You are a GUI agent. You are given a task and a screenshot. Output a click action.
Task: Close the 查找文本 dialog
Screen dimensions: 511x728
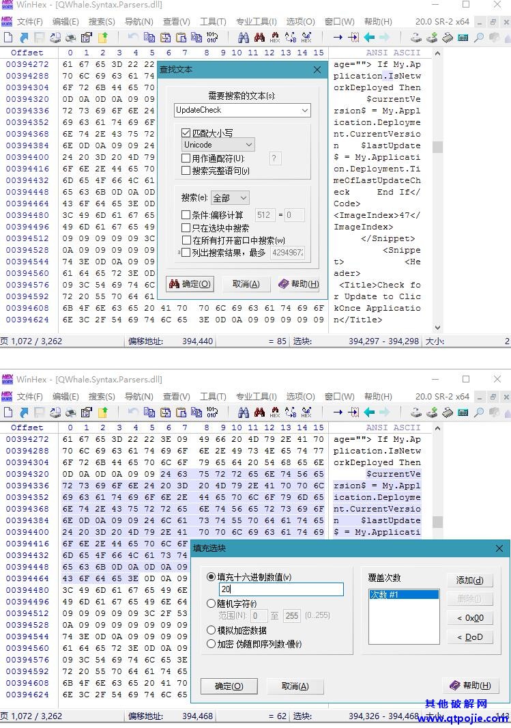click(x=317, y=70)
